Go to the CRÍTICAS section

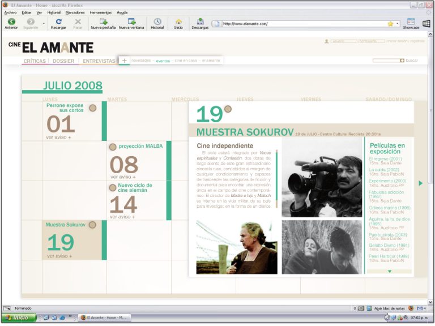(35, 61)
